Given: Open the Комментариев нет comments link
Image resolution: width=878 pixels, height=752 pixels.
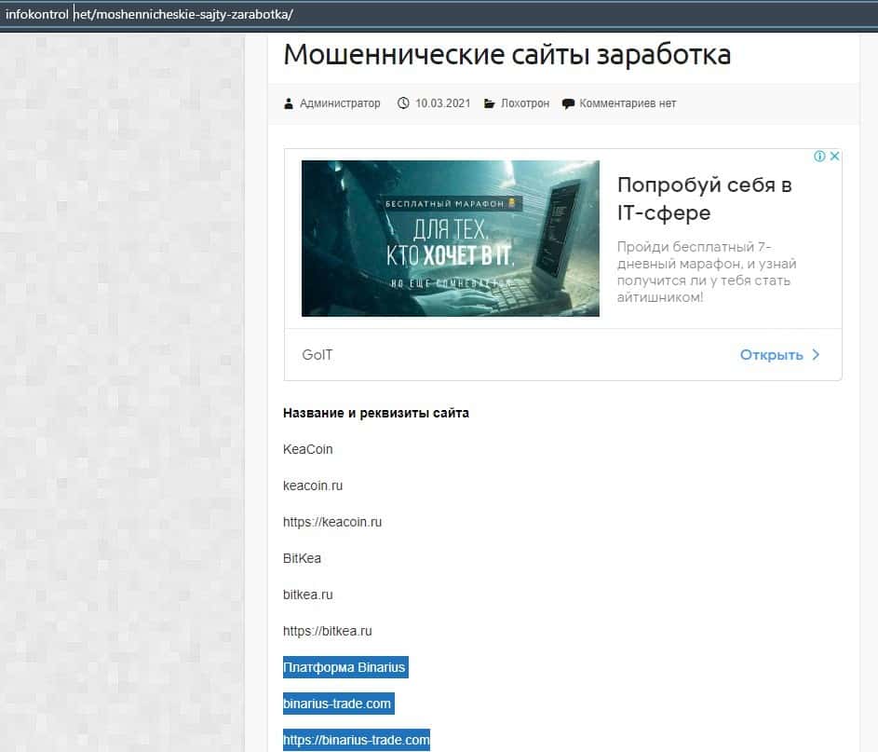Looking at the screenshot, I should coord(628,103).
